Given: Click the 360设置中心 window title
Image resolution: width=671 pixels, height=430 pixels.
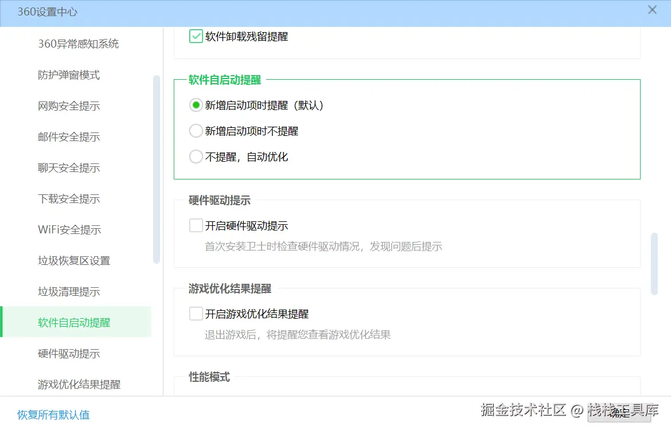Looking at the screenshot, I should pos(48,12).
